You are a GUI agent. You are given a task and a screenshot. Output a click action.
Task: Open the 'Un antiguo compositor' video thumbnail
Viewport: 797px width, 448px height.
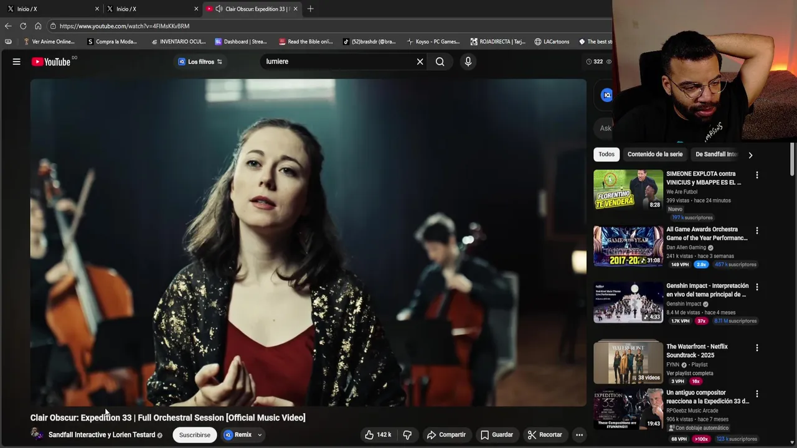[628, 409]
